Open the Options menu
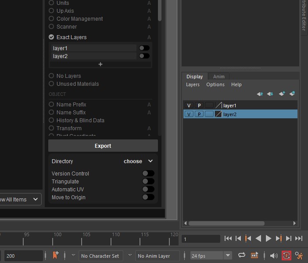The image size is (308, 263). (x=215, y=84)
